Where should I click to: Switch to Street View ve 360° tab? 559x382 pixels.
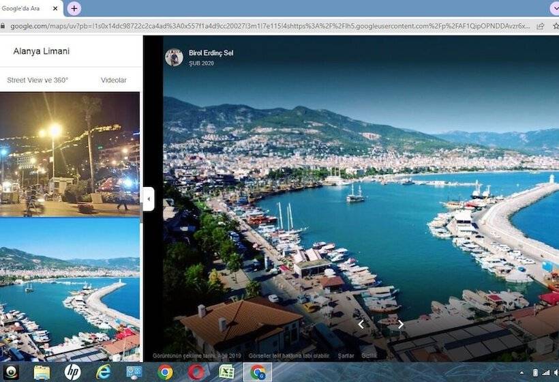[x=37, y=80]
